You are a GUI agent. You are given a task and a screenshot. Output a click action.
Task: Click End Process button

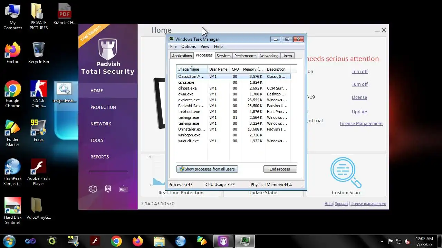pos(280,169)
